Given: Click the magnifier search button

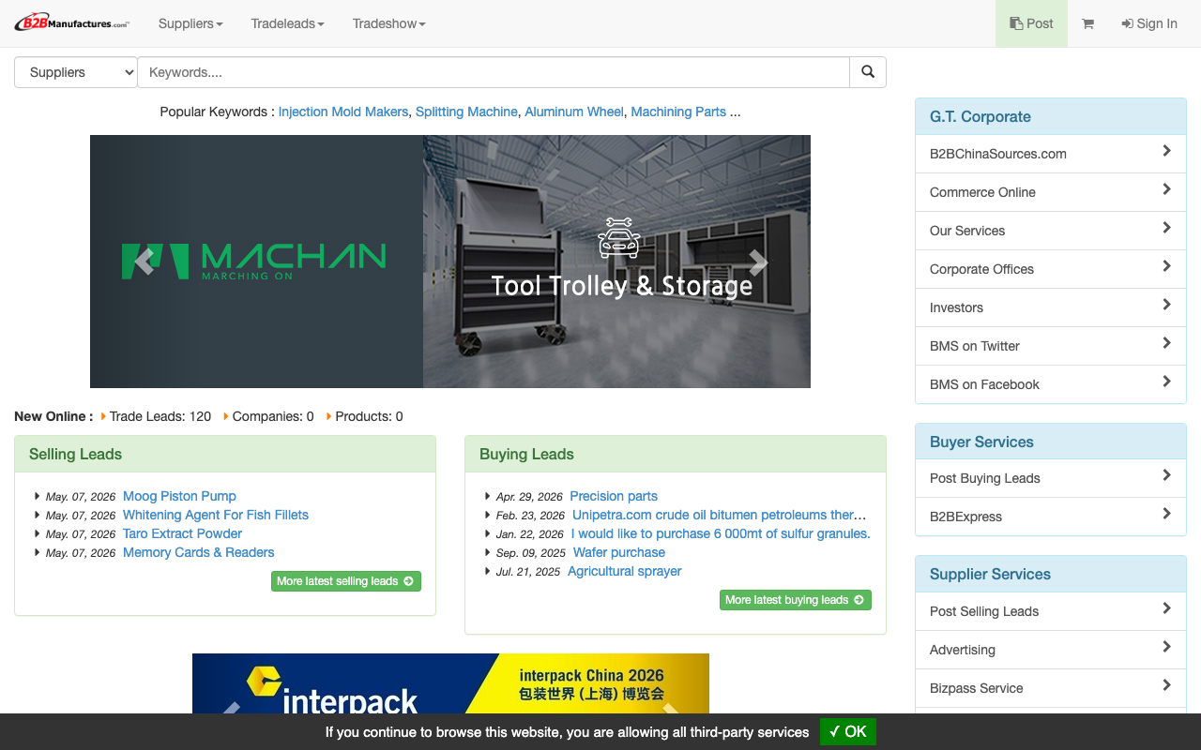Looking at the screenshot, I should 868,72.
